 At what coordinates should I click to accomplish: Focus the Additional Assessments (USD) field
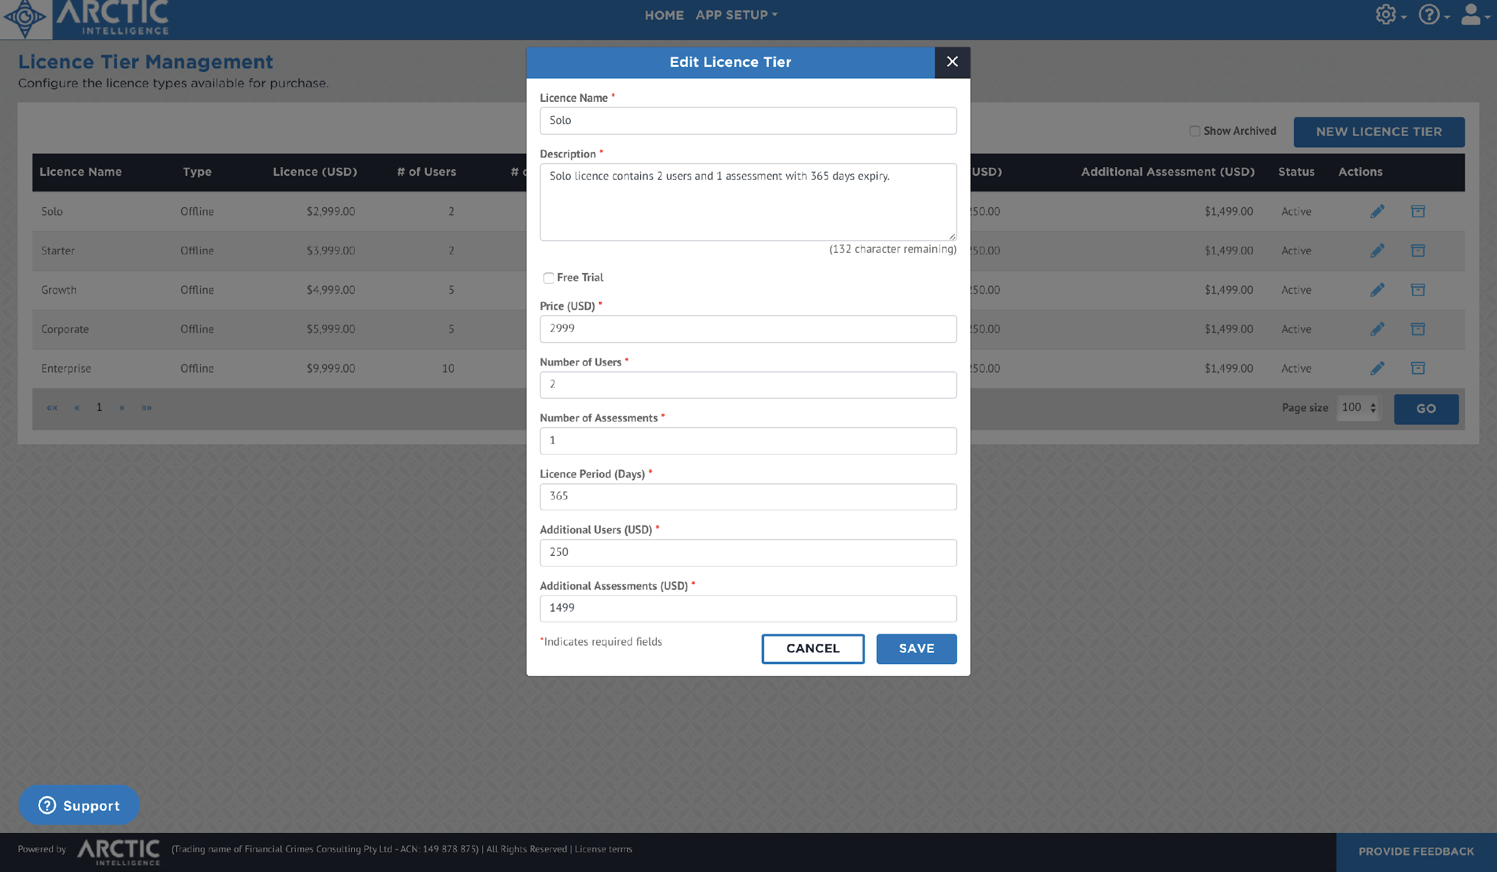click(748, 608)
